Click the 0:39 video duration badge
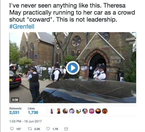 (x=15, y=100)
